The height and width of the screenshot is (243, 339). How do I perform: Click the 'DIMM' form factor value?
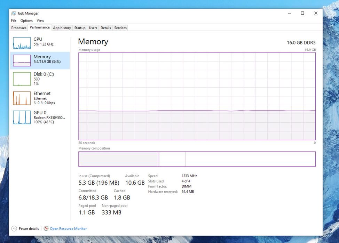186,186
